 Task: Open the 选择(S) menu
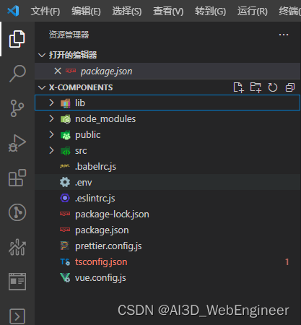pos(127,11)
